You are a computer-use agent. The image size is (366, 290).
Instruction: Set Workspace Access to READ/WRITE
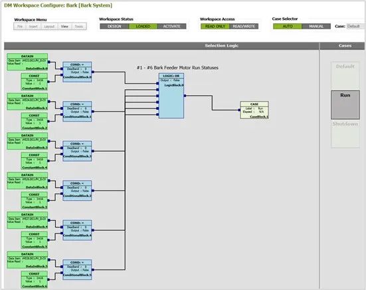[x=244, y=27]
